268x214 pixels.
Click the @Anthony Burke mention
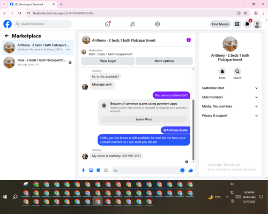coord(175,130)
